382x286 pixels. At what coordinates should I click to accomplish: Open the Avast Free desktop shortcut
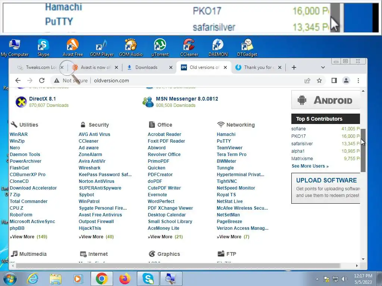tap(73, 48)
